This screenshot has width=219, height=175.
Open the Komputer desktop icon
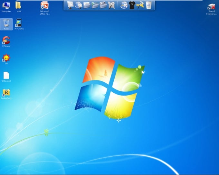click(x=6, y=7)
